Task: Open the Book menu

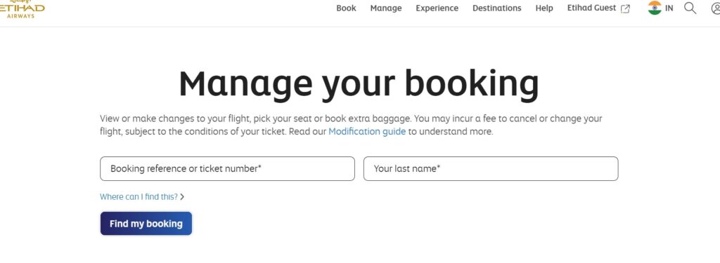Action: [x=346, y=8]
